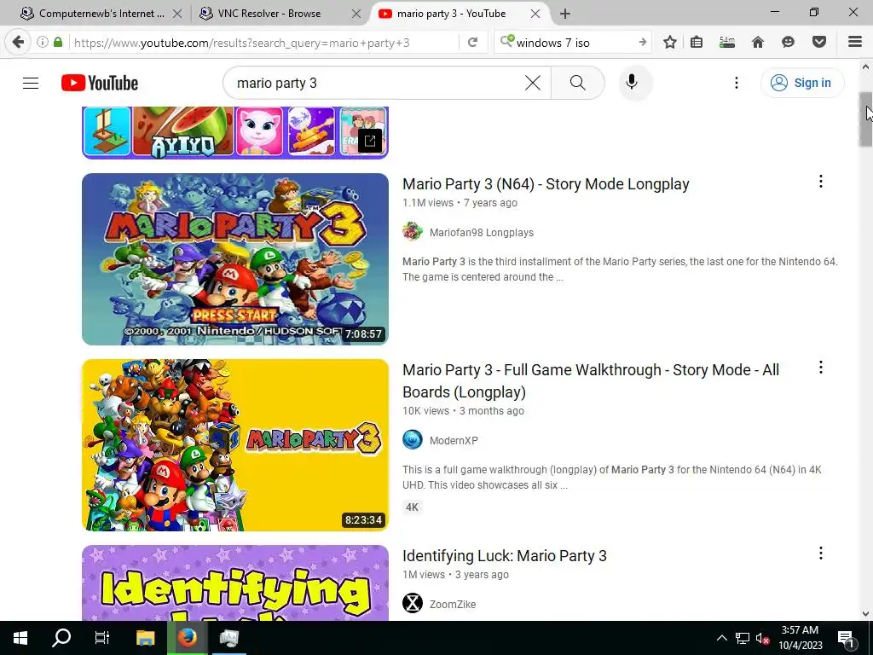Close the mario party 3 YouTube tab
The height and width of the screenshot is (655, 873).
pos(535,14)
